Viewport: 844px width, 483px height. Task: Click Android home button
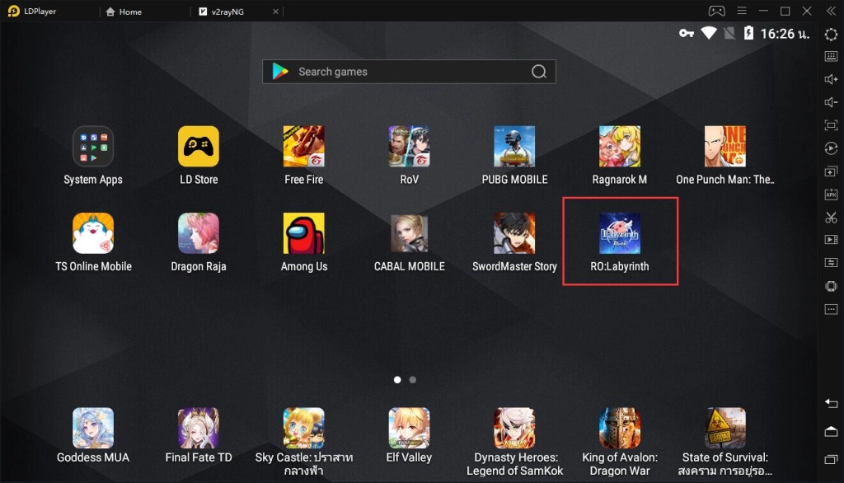coord(831,431)
